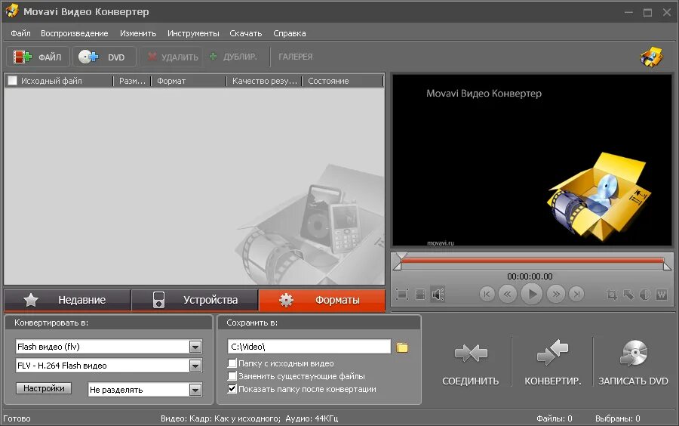
Task: Expand the Не разделять split dropdown
Action: [x=195, y=390]
